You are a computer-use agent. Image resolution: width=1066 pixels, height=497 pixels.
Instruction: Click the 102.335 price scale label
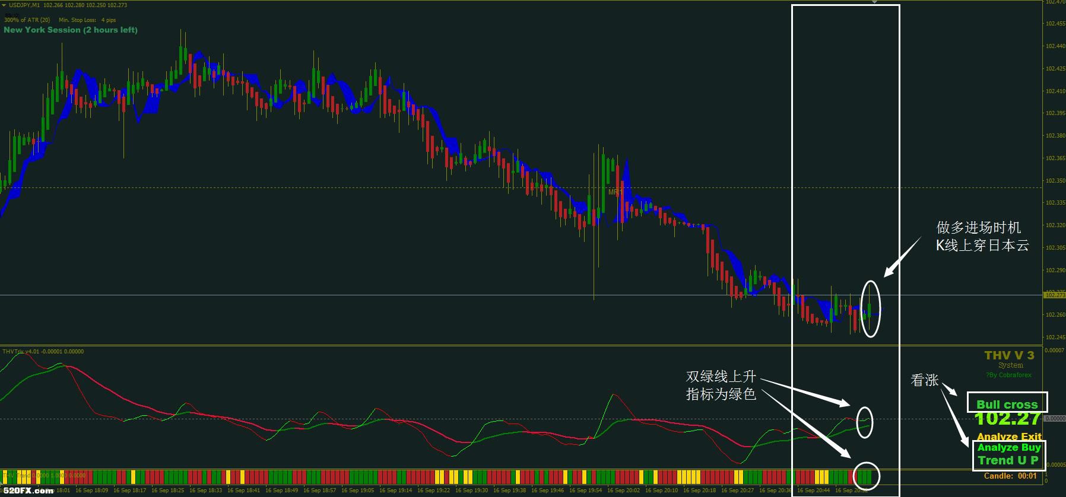pyautogui.click(x=1054, y=203)
